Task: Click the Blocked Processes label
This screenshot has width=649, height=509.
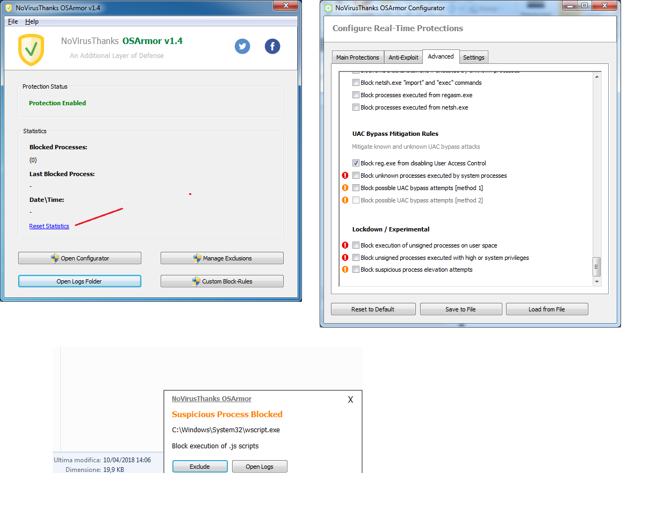Action: pyautogui.click(x=58, y=147)
